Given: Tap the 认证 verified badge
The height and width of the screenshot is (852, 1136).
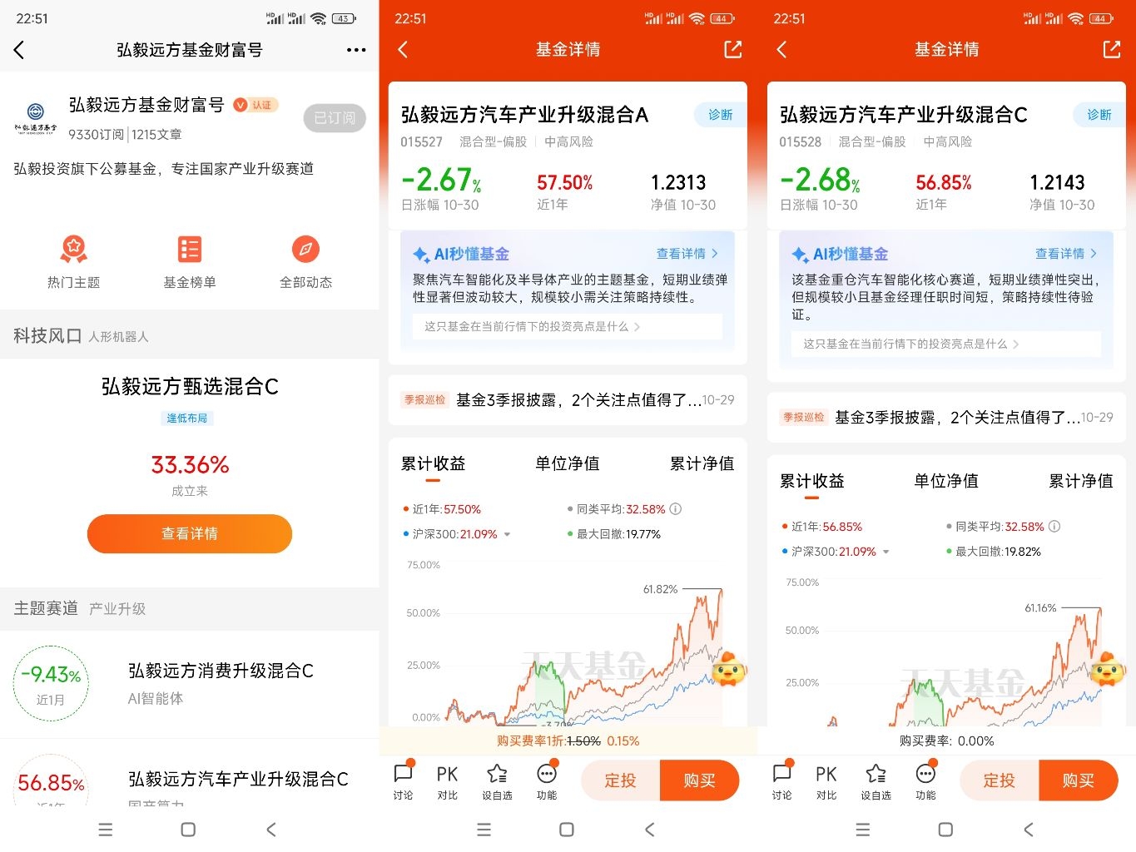Looking at the screenshot, I should [x=255, y=105].
